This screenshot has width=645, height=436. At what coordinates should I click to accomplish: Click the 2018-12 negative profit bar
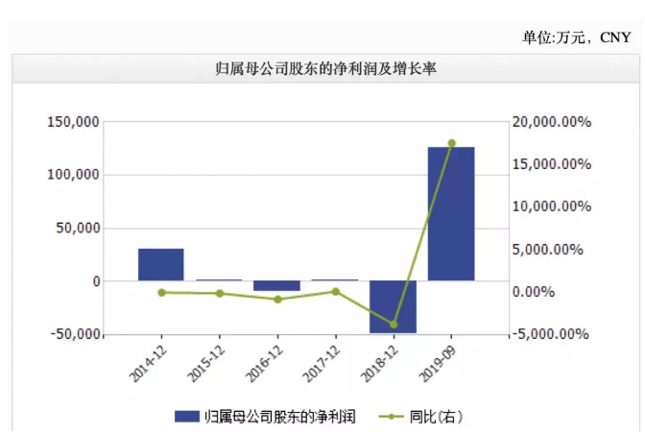[393, 306]
